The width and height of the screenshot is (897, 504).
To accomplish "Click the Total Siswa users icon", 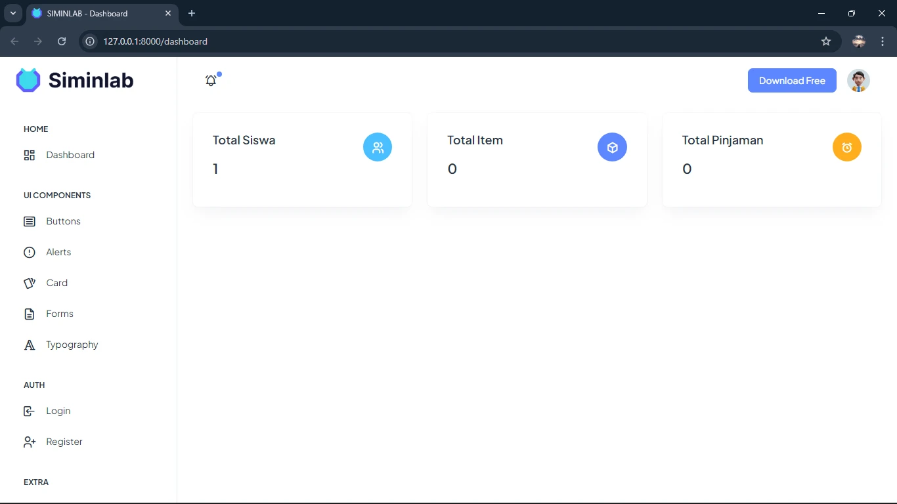I will point(378,147).
